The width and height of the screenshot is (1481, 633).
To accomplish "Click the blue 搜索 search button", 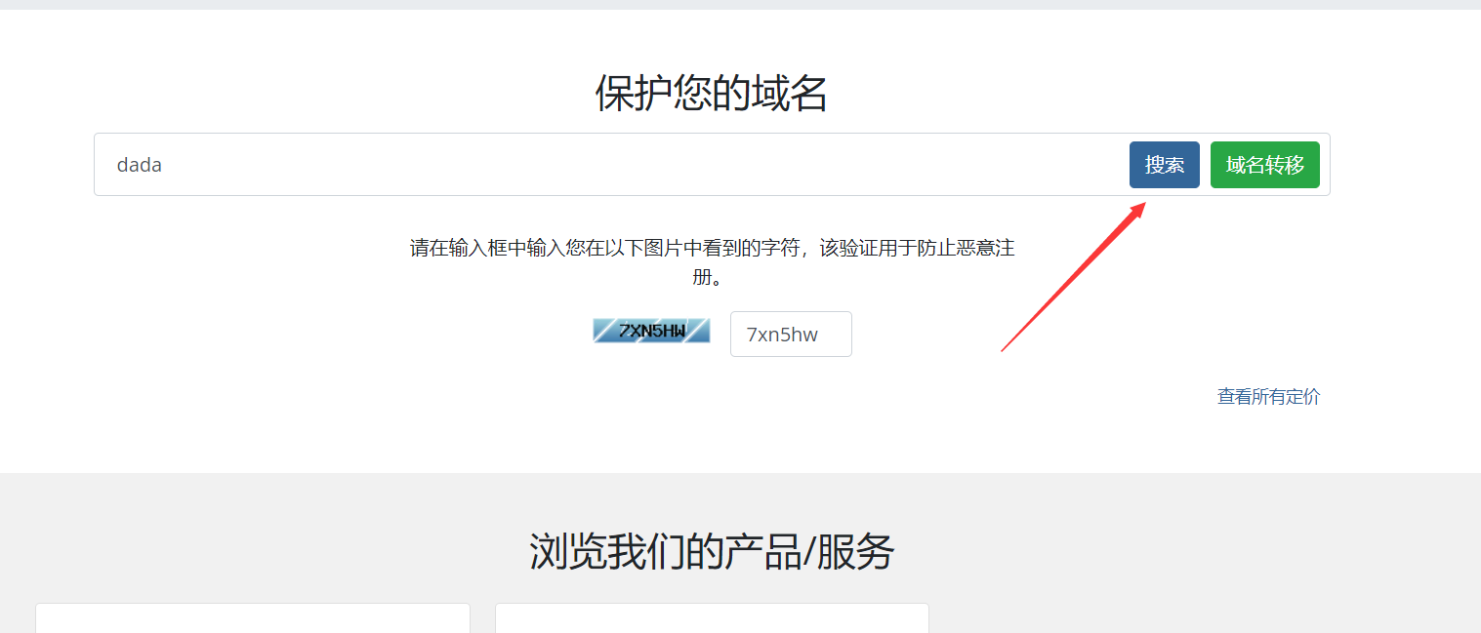I will (1164, 165).
